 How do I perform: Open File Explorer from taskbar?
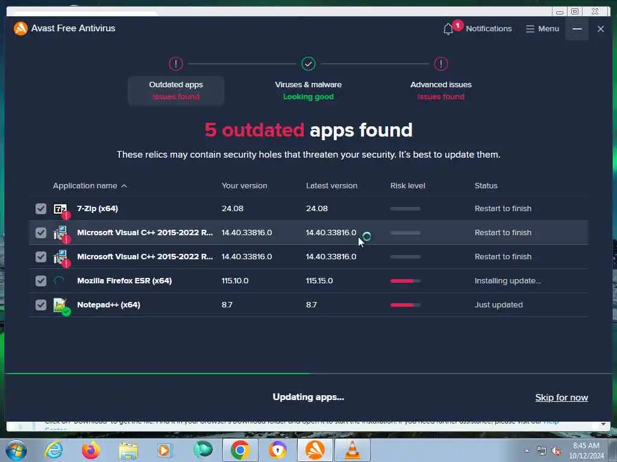128,451
